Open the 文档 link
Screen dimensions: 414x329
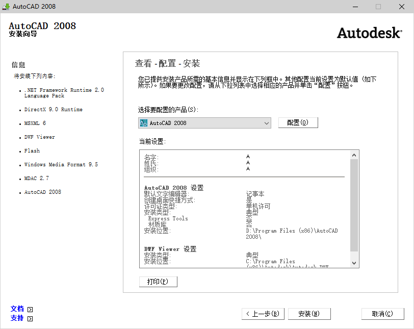click(17, 309)
